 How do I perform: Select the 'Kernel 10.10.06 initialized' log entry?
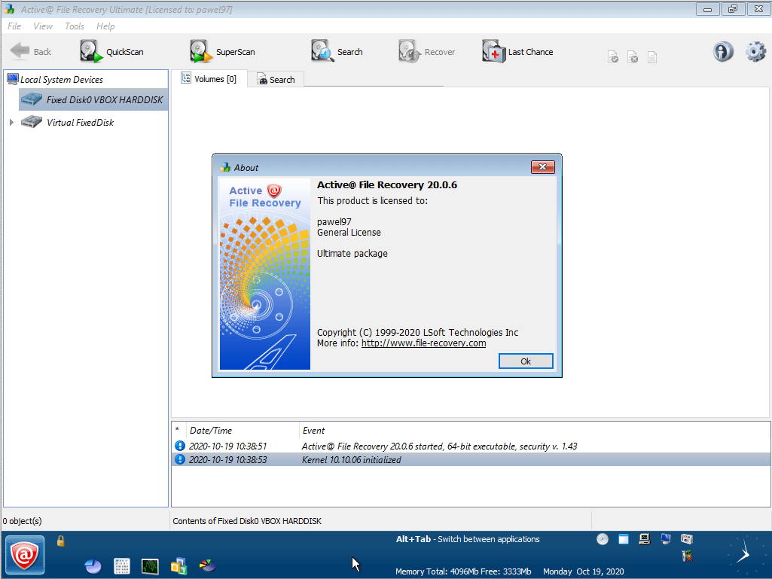tap(471, 459)
